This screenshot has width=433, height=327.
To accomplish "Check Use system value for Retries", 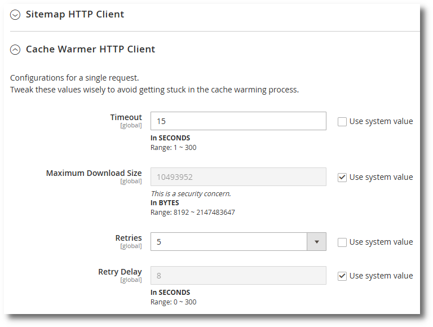I will pyautogui.click(x=342, y=242).
